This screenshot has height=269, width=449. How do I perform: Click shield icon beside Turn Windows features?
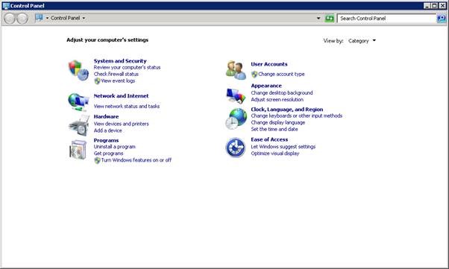[x=98, y=160]
